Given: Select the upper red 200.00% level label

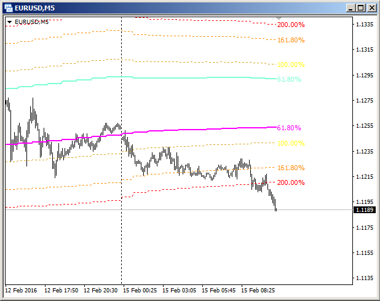Looking at the screenshot, I should 290,25.
